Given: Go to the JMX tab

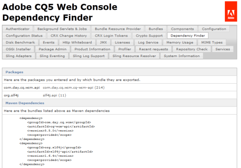Looking at the screenshot, I should click(104, 43).
